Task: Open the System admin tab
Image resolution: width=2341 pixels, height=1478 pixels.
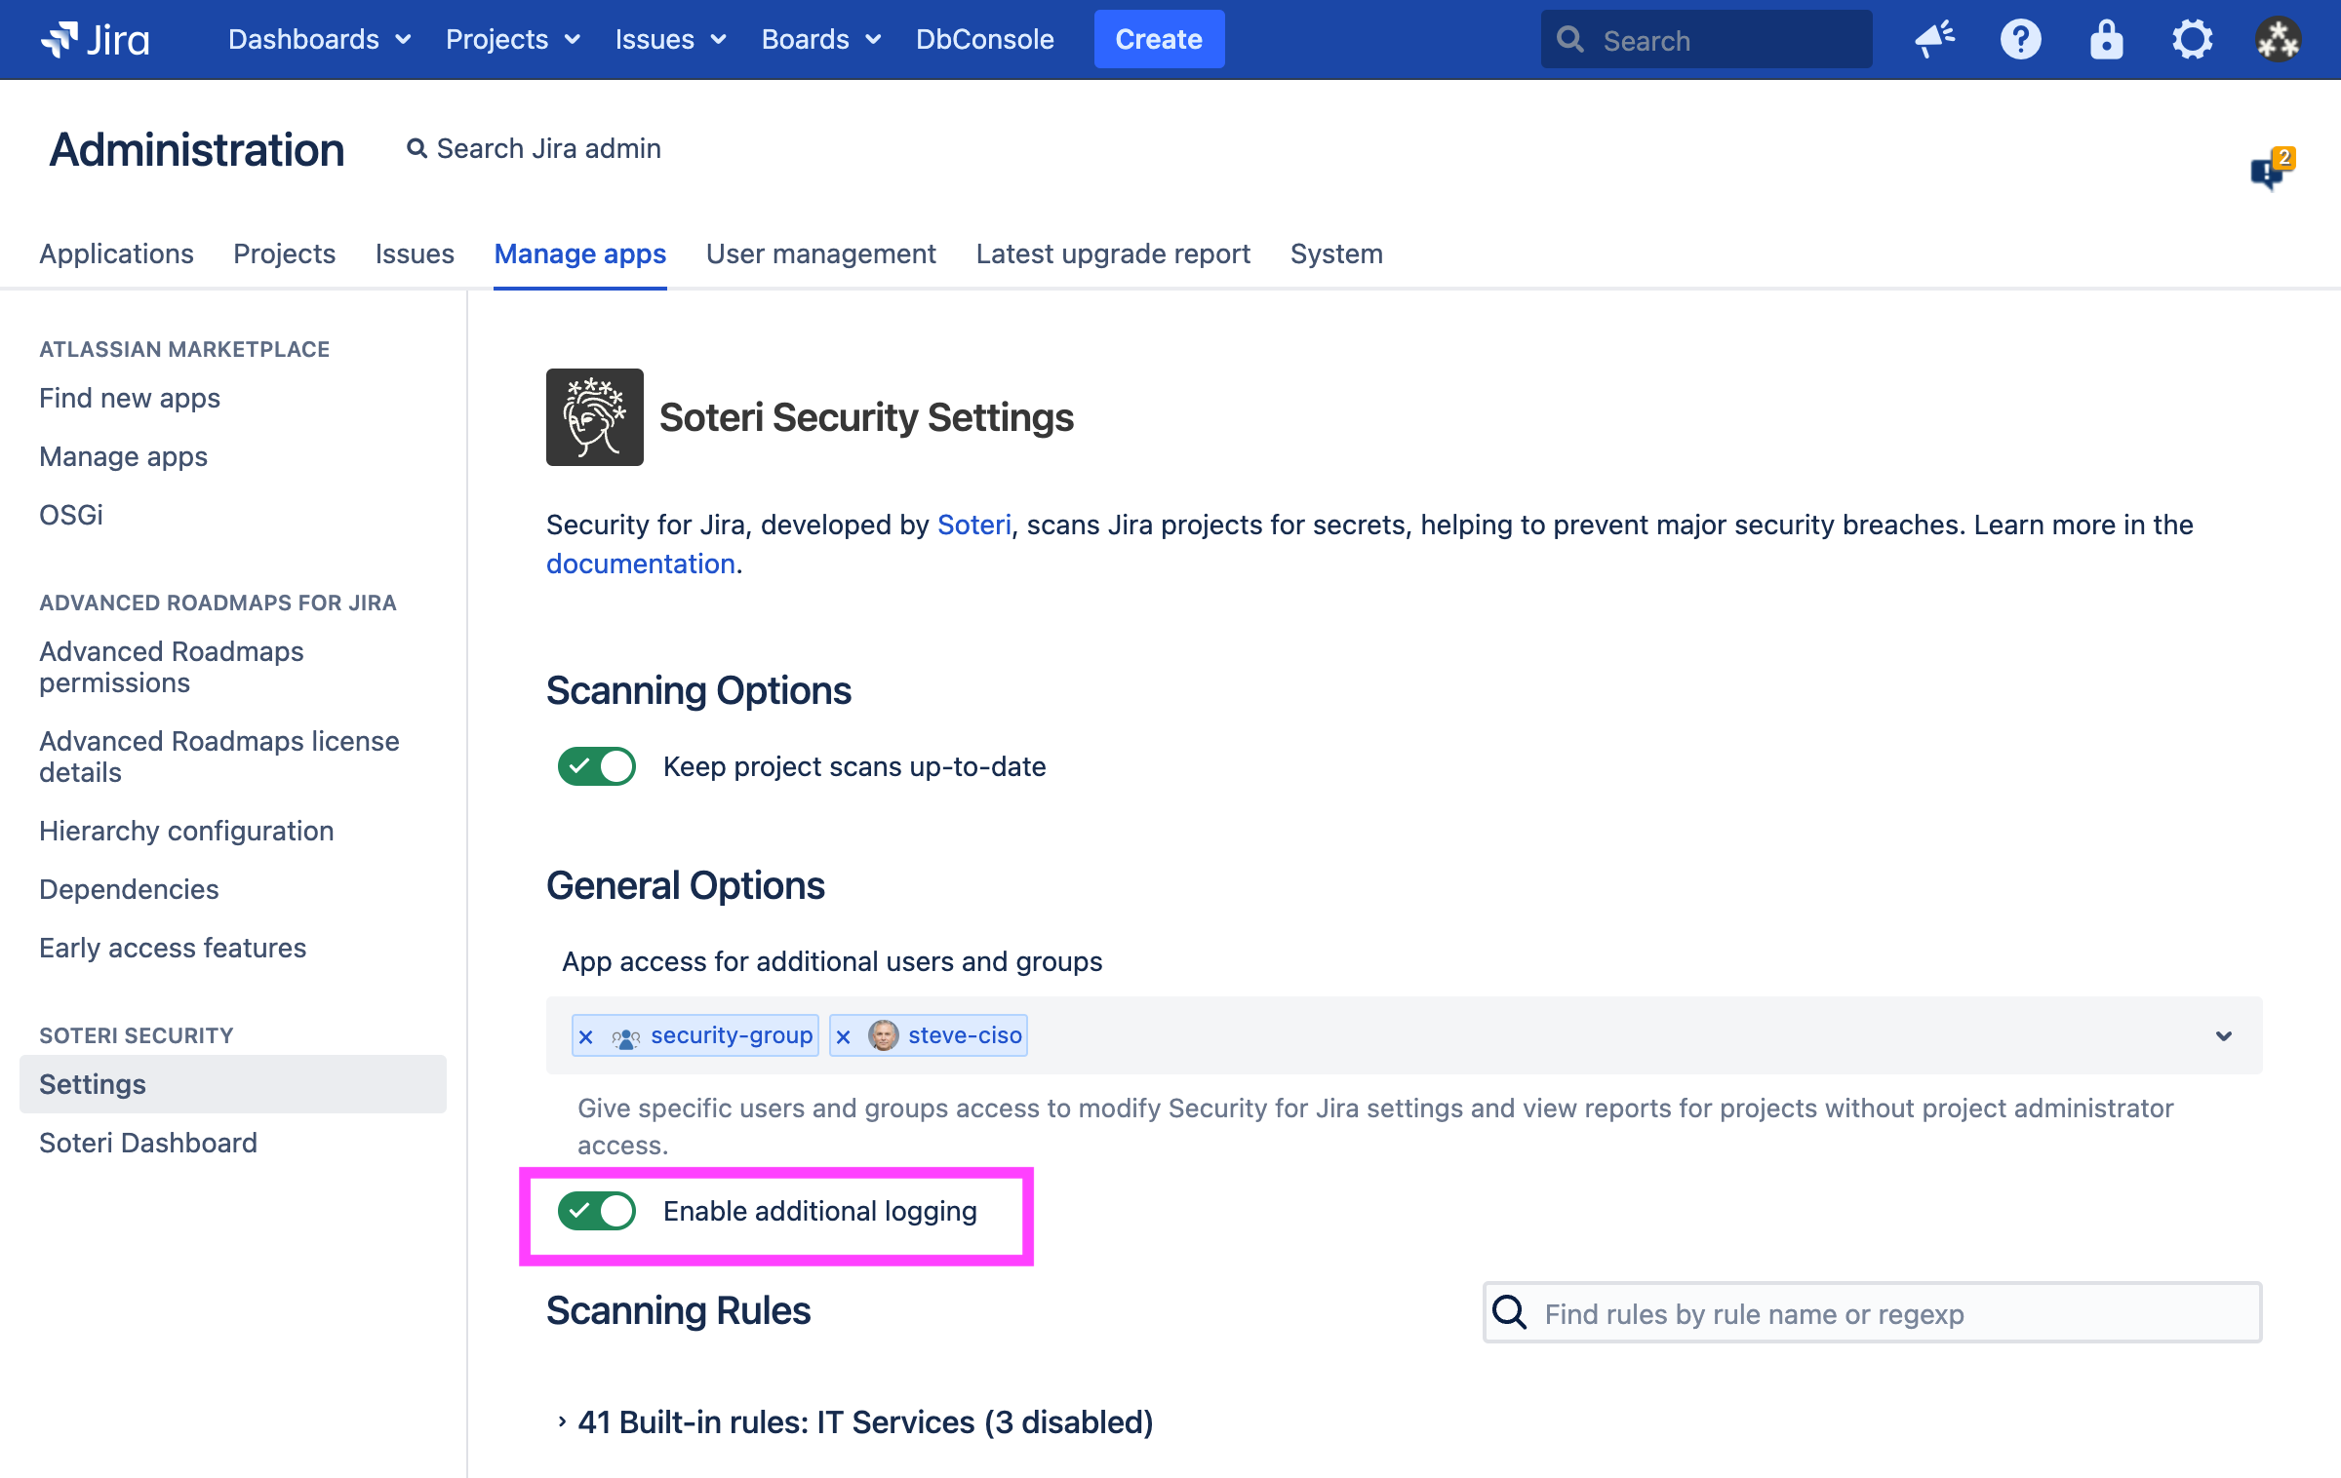Action: coord(1335,253)
